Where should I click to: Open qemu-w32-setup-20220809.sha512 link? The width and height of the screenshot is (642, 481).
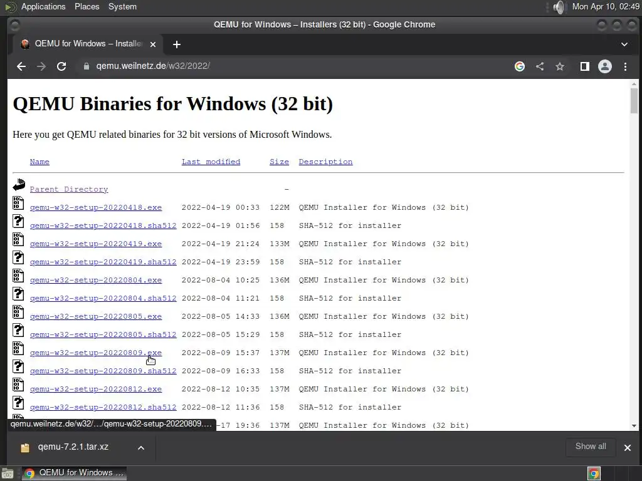pyautogui.click(x=103, y=371)
